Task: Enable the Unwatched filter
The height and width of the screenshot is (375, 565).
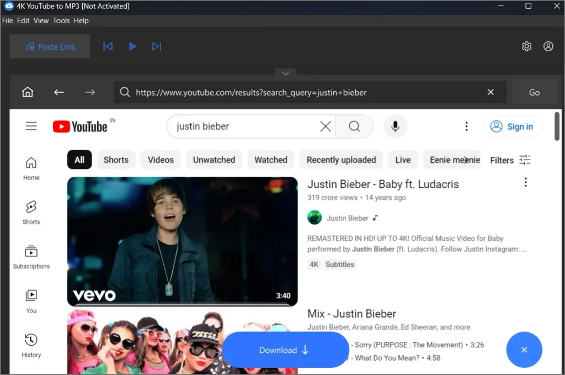Action: point(214,160)
